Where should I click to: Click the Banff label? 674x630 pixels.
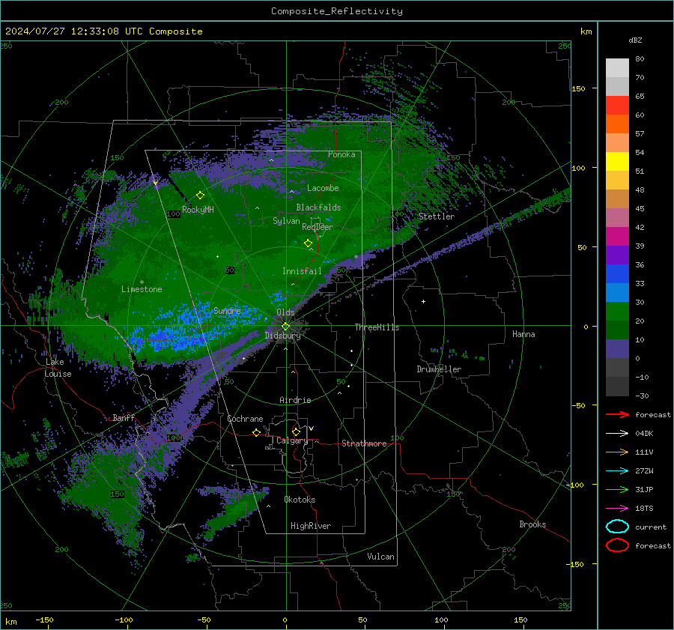[x=124, y=417]
